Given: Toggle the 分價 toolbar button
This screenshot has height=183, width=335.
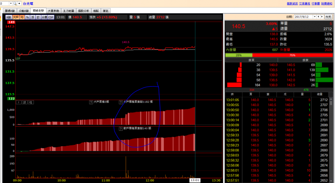Looking at the screenshot, I should (44, 17).
